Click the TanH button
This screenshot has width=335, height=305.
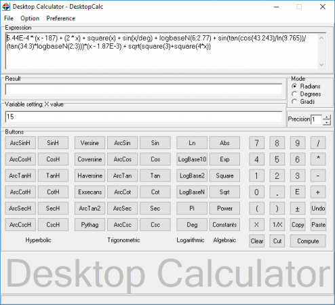53,176
